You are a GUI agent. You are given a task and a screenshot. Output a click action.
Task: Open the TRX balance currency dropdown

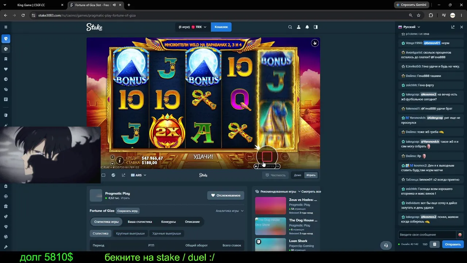pyautogui.click(x=193, y=27)
